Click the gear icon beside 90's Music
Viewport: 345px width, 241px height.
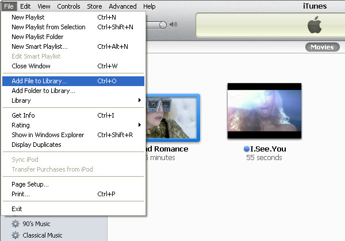16,224
